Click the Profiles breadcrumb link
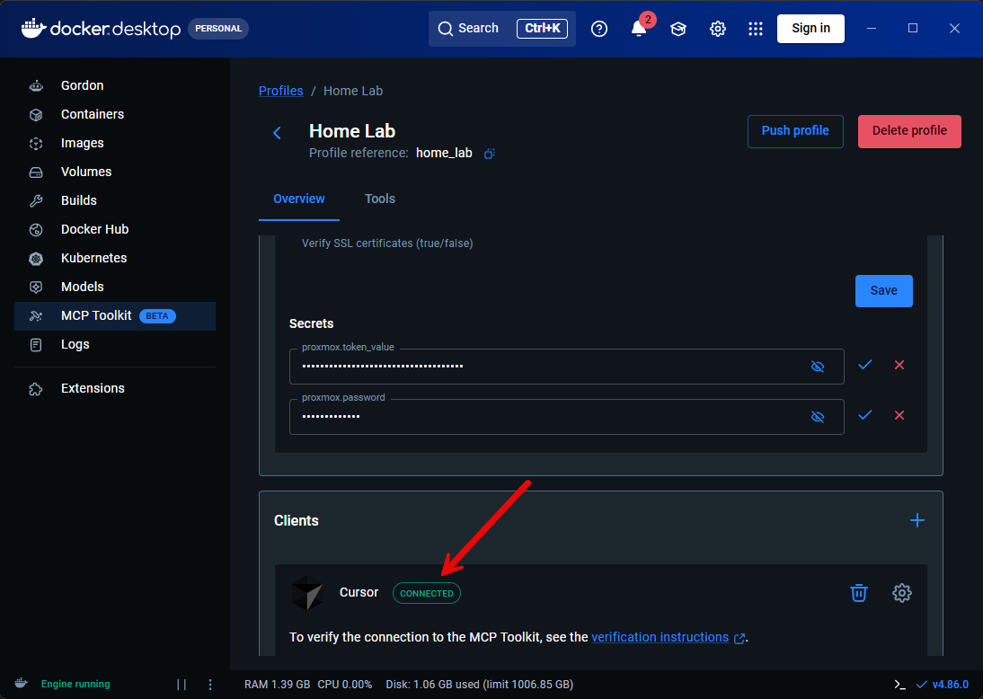The width and height of the screenshot is (983, 699). click(x=281, y=91)
